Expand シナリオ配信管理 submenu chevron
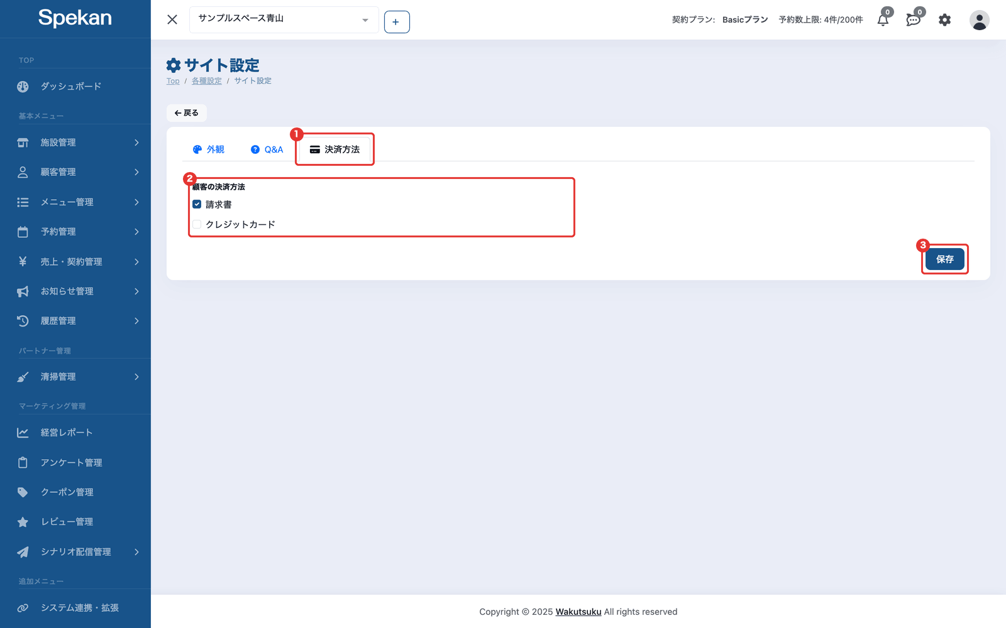1006x628 pixels. [x=136, y=552]
